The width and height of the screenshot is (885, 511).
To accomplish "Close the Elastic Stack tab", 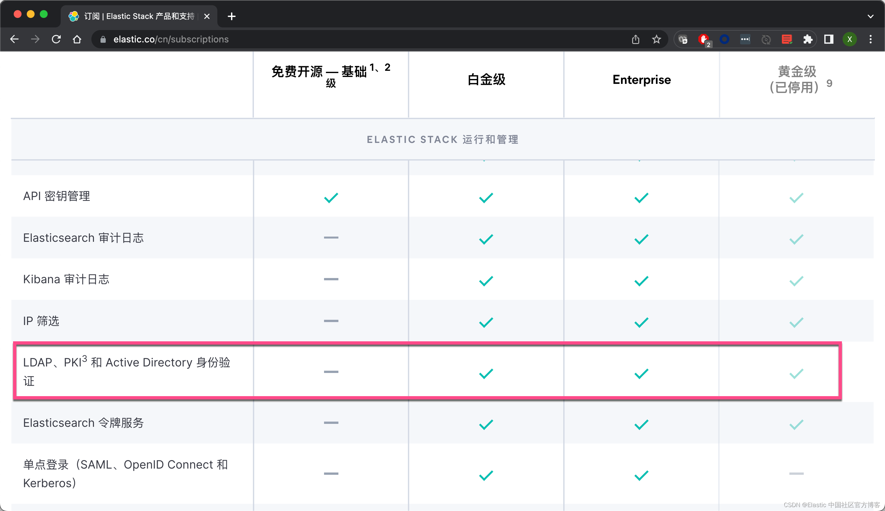I will (207, 16).
